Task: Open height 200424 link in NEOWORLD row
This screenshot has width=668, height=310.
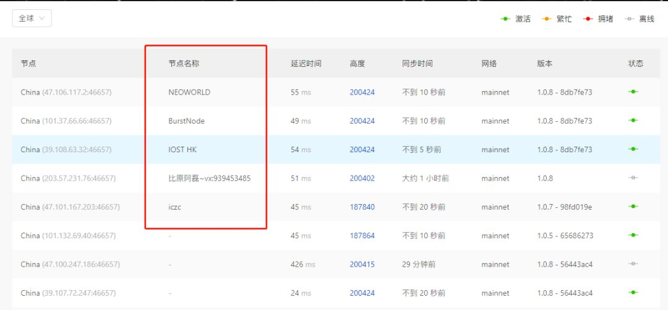Action: (362, 92)
